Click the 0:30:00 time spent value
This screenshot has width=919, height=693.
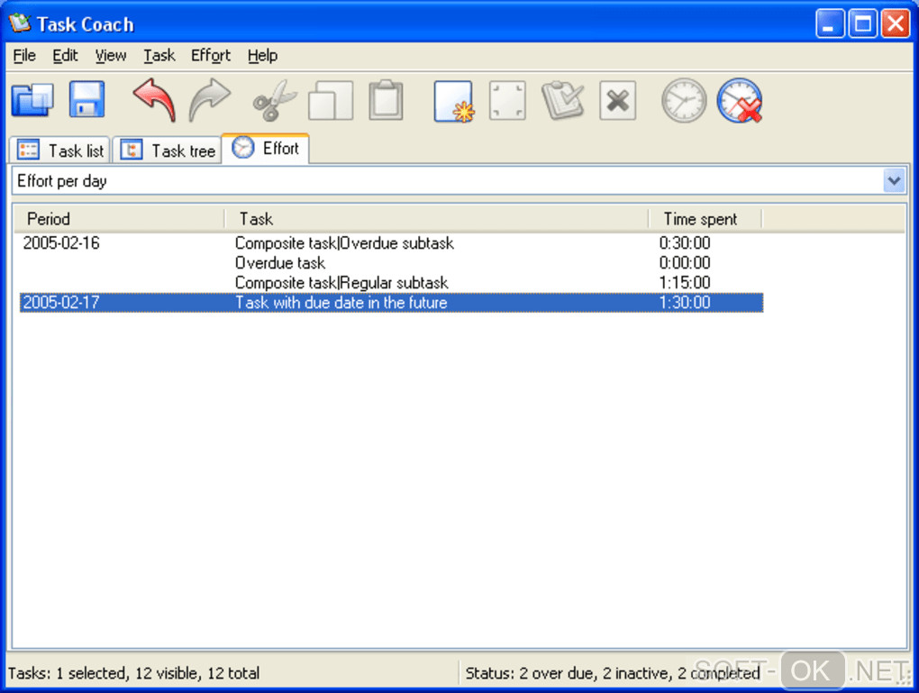685,242
